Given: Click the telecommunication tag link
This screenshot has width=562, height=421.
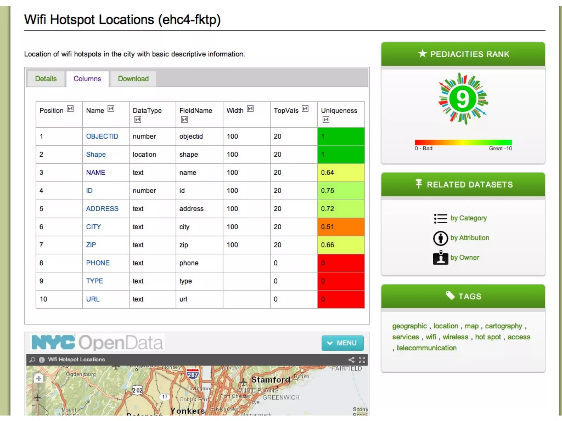Looking at the screenshot, I should point(426,348).
